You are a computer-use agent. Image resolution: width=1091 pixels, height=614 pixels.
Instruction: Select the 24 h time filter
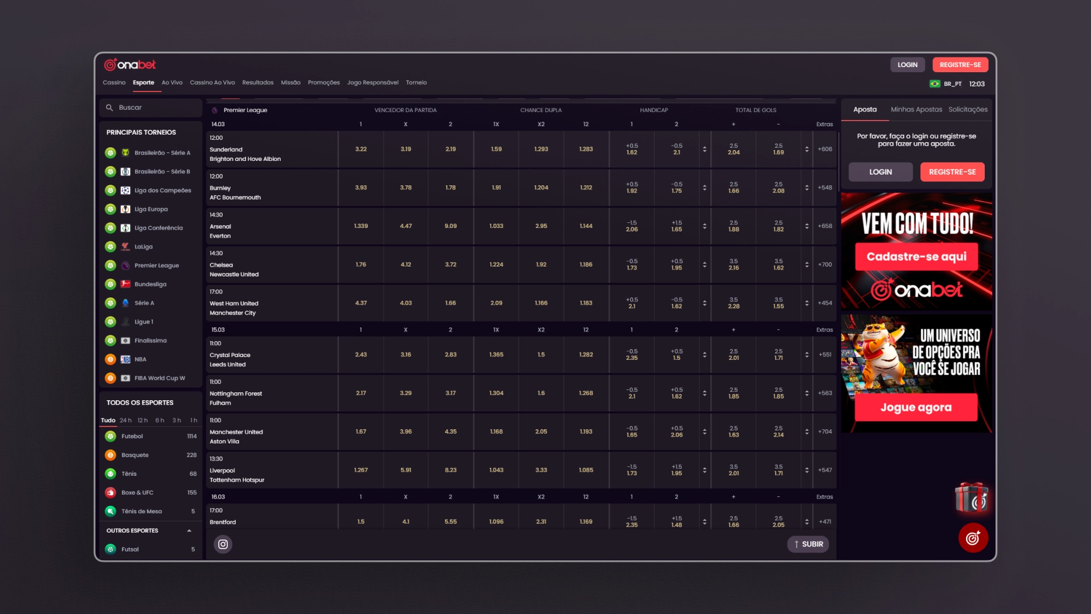[126, 420]
